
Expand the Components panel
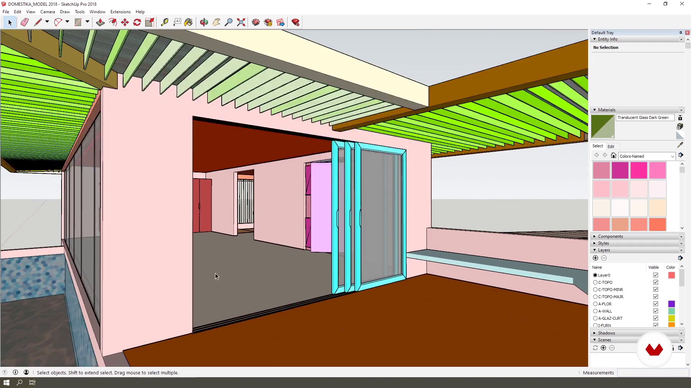point(610,236)
